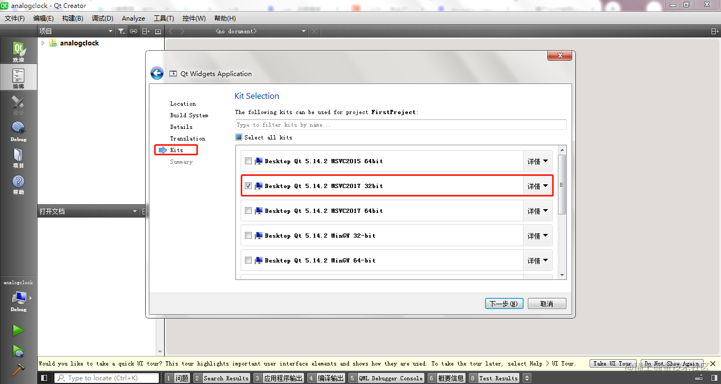Open the 帮助(H) menu
This screenshot has height=384, width=721.
coord(225,18)
